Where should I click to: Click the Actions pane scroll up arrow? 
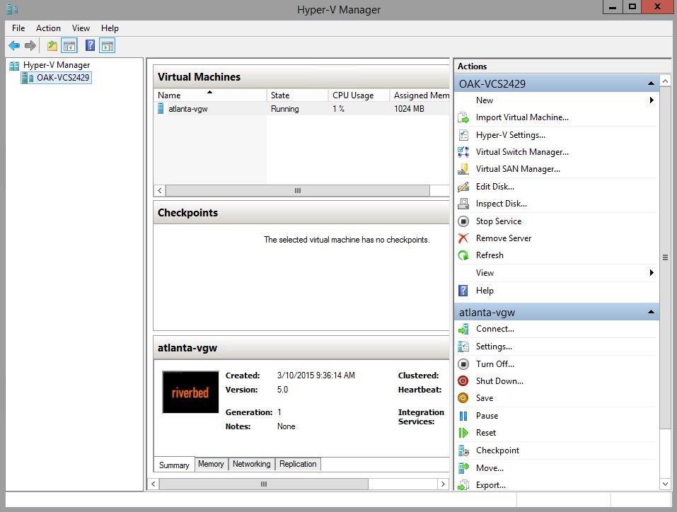click(x=666, y=81)
